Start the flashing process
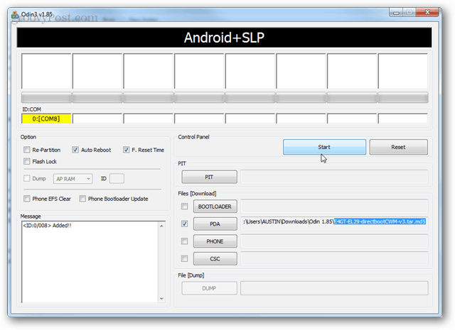Screen dimensions: 455x330 pos(324,147)
